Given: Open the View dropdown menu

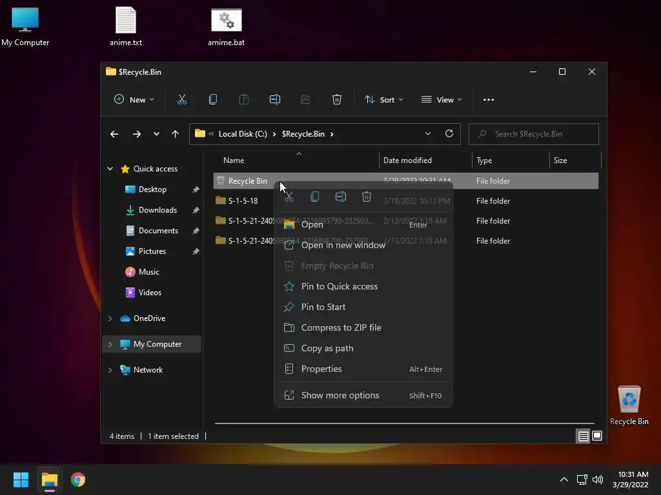Looking at the screenshot, I should tap(442, 100).
